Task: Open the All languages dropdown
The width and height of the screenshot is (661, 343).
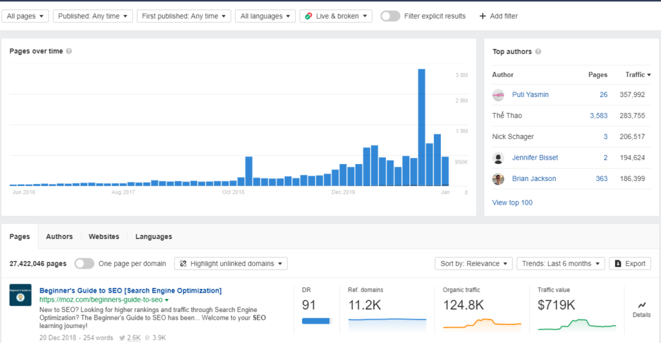Action: tap(265, 16)
